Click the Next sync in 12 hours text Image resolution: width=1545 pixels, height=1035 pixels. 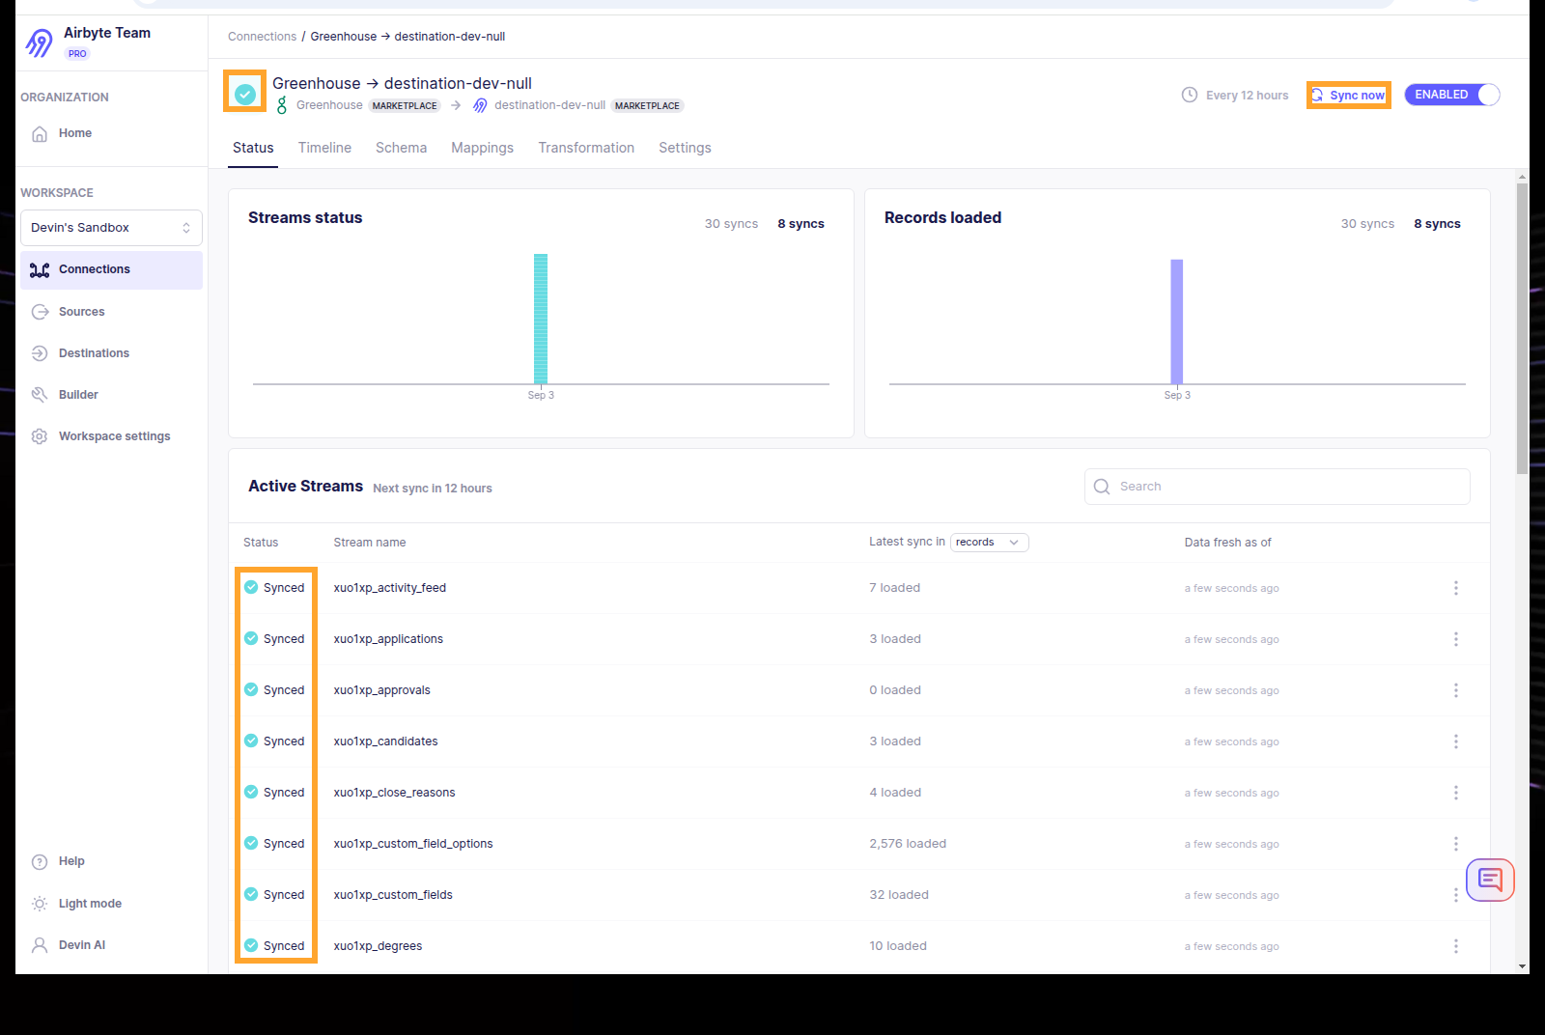433,489
